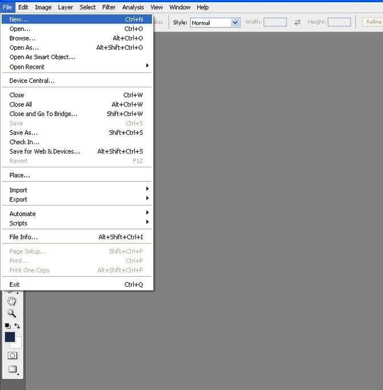Expand the Automate submenu
Viewport: 383px width, 390px height.
tap(78, 214)
